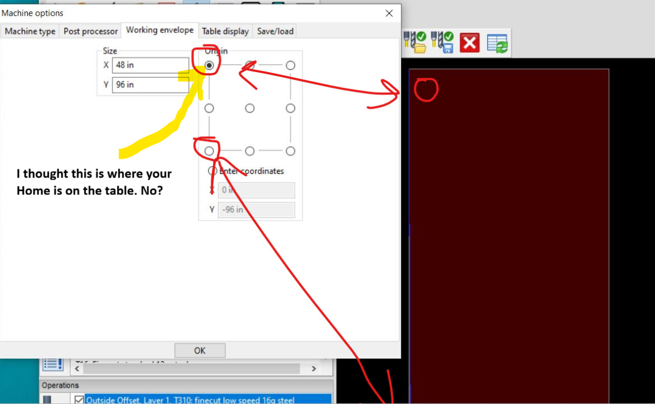This screenshot has width=655, height=404.
Task: Select the top-left origin radio button
Action: pos(210,65)
